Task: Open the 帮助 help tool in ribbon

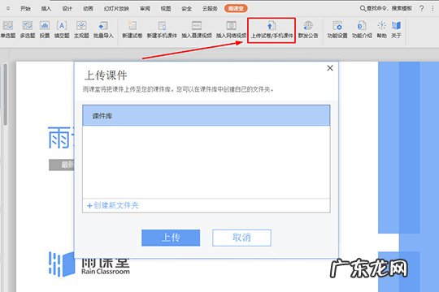Action: pos(381,30)
